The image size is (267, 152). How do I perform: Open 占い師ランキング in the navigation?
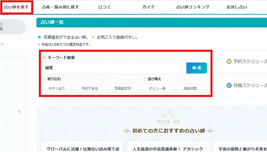click(193, 7)
